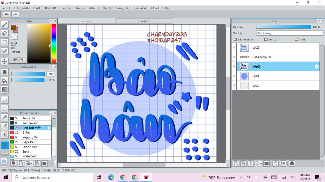Open the color palette icon in Màu panel

point(15,60)
